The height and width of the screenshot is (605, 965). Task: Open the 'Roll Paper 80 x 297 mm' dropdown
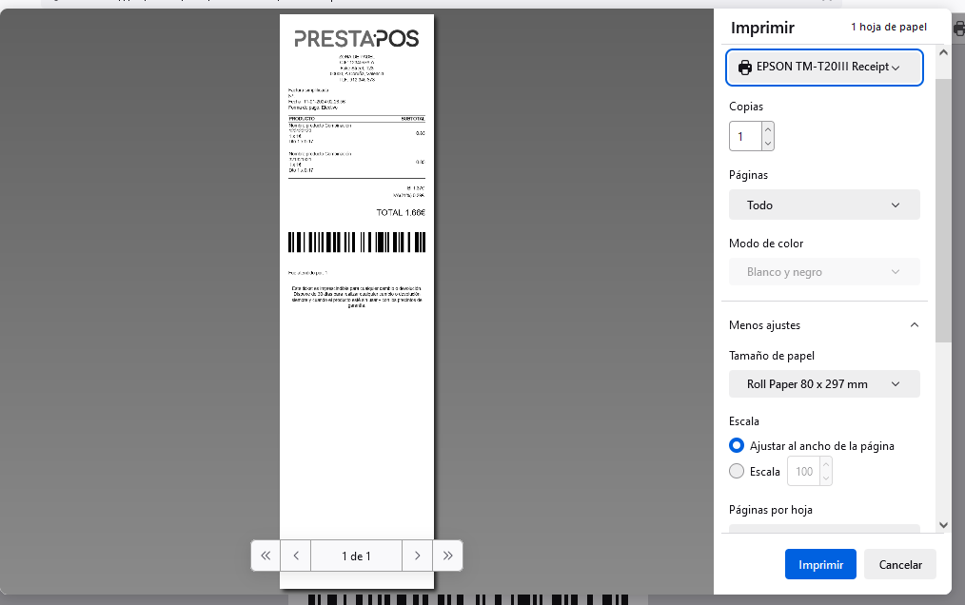click(824, 384)
